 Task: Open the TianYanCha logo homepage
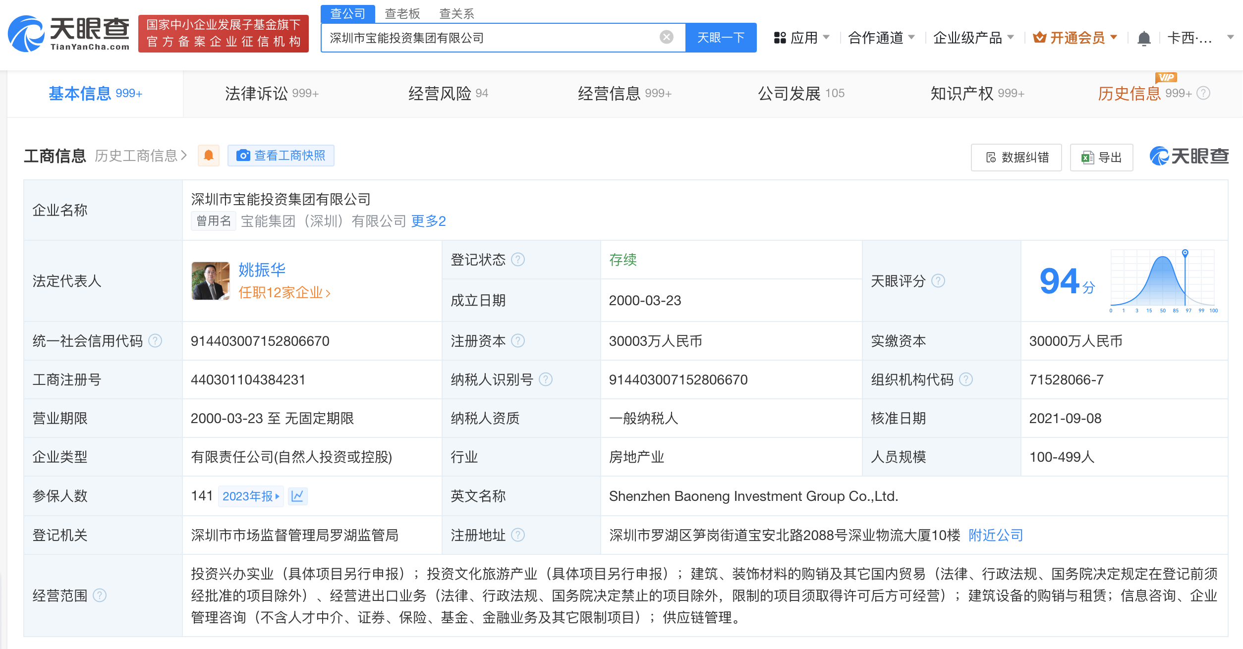pos(68,34)
